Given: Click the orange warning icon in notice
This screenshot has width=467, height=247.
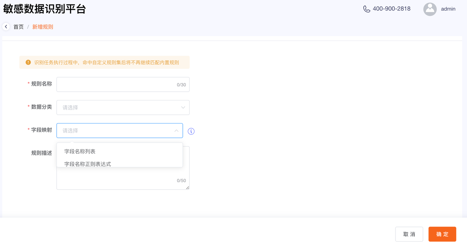Looking at the screenshot, I should [28, 62].
